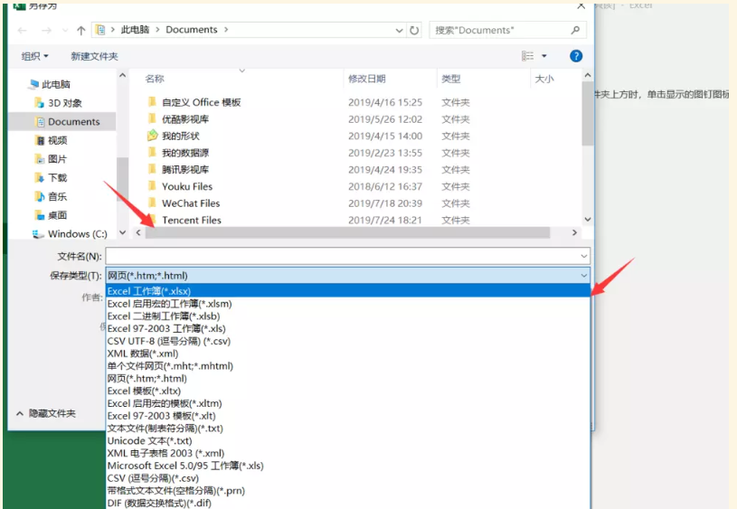Click the search magnifier icon

click(575, 30)
